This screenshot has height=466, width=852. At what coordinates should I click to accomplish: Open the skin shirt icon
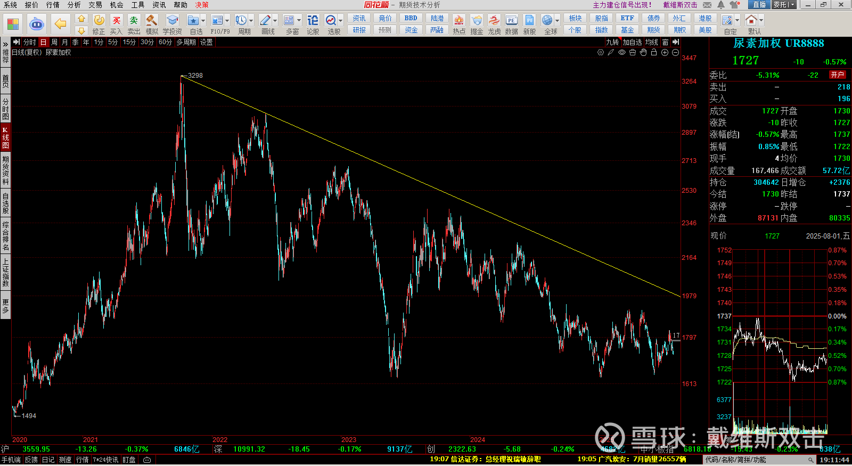coord(735,5)
